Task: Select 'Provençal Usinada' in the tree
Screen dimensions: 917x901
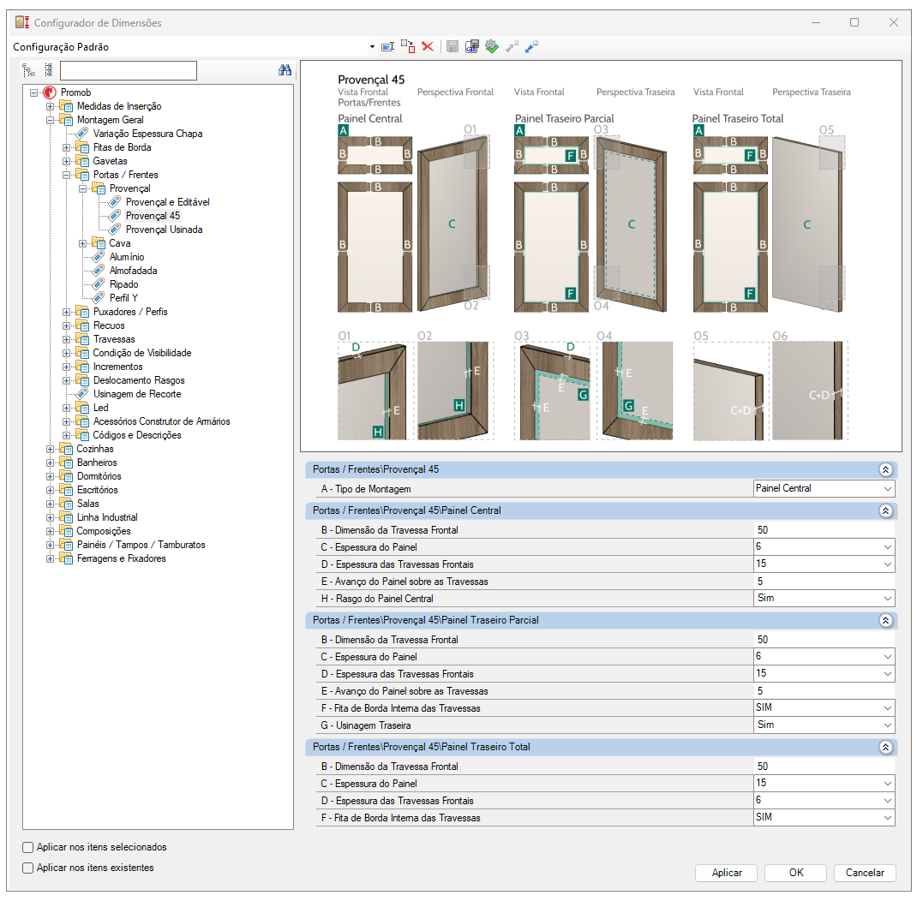Action: [x=164, y=230]
